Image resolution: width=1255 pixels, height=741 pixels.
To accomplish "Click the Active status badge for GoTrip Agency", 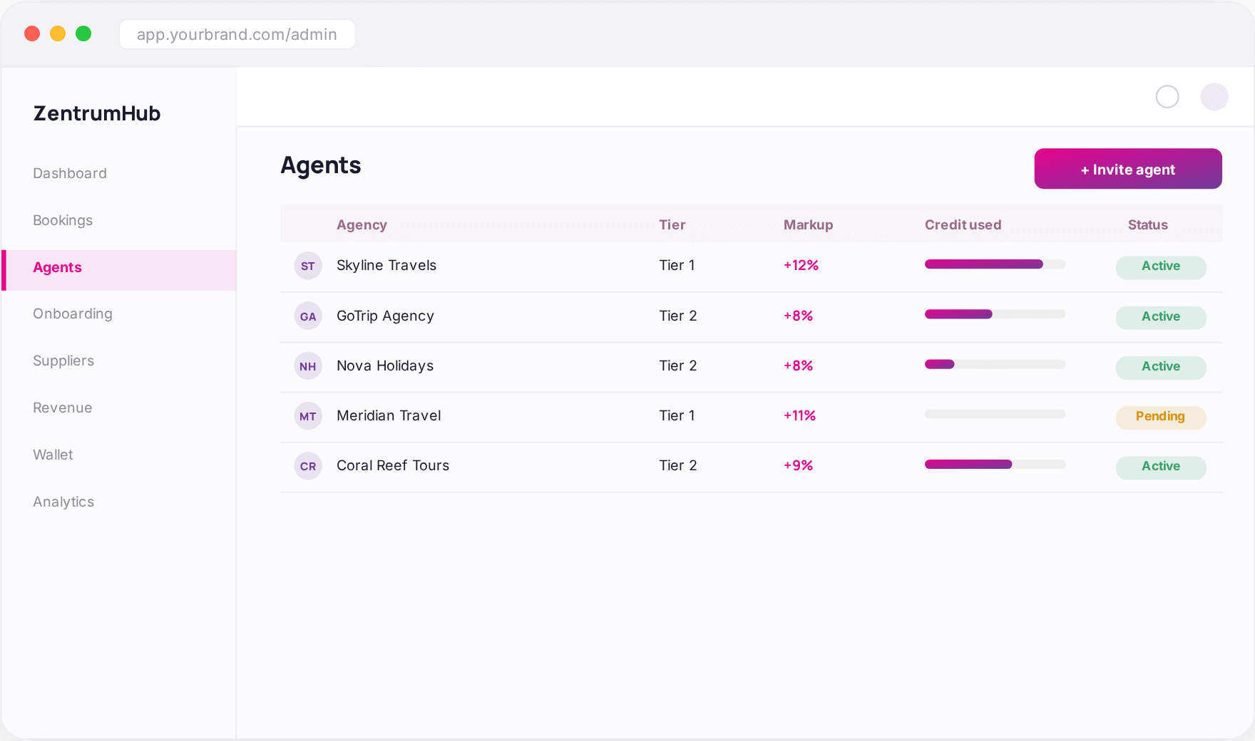I will click(1161, 317).
